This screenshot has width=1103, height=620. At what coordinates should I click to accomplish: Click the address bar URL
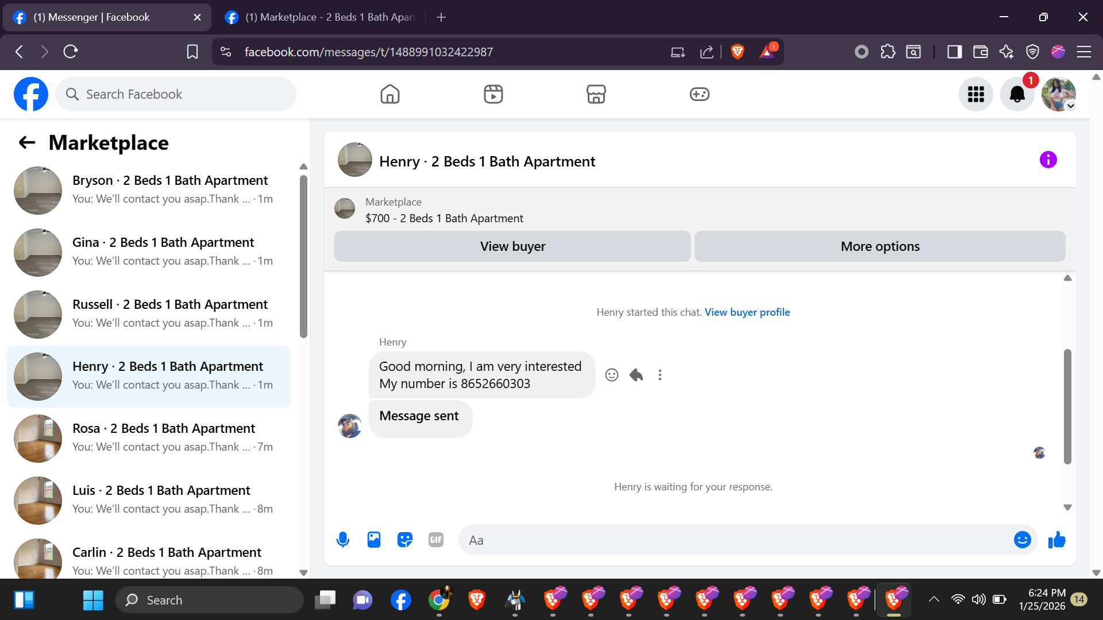pos(368,52)
